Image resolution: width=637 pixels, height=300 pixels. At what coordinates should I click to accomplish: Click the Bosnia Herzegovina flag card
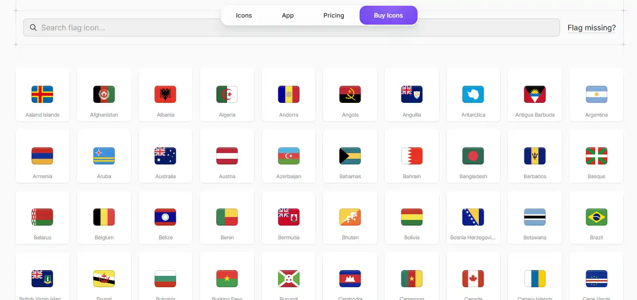coord(473,218)
